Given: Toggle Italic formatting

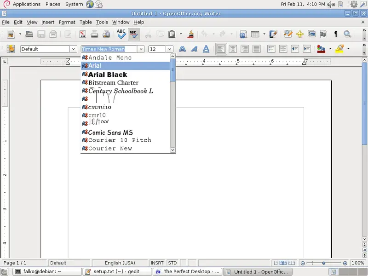Looking at the screenshot, I should [194, 49].
